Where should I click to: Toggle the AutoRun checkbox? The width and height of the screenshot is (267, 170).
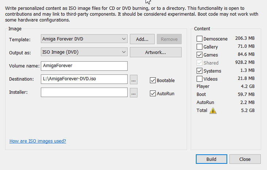point(153,93)
